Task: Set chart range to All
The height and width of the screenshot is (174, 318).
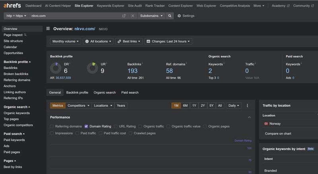Action: point(220,106)
